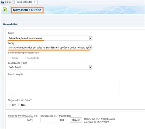
Task: Click the Repetir button
Action: (x=76, y=120)
